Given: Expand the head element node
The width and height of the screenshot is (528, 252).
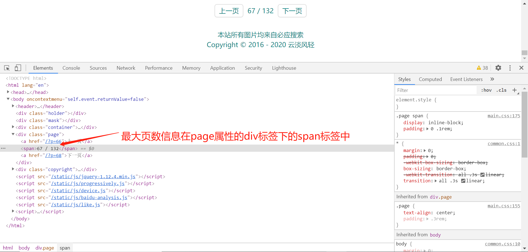Looking at the screenshot, I should click(8, 92).
